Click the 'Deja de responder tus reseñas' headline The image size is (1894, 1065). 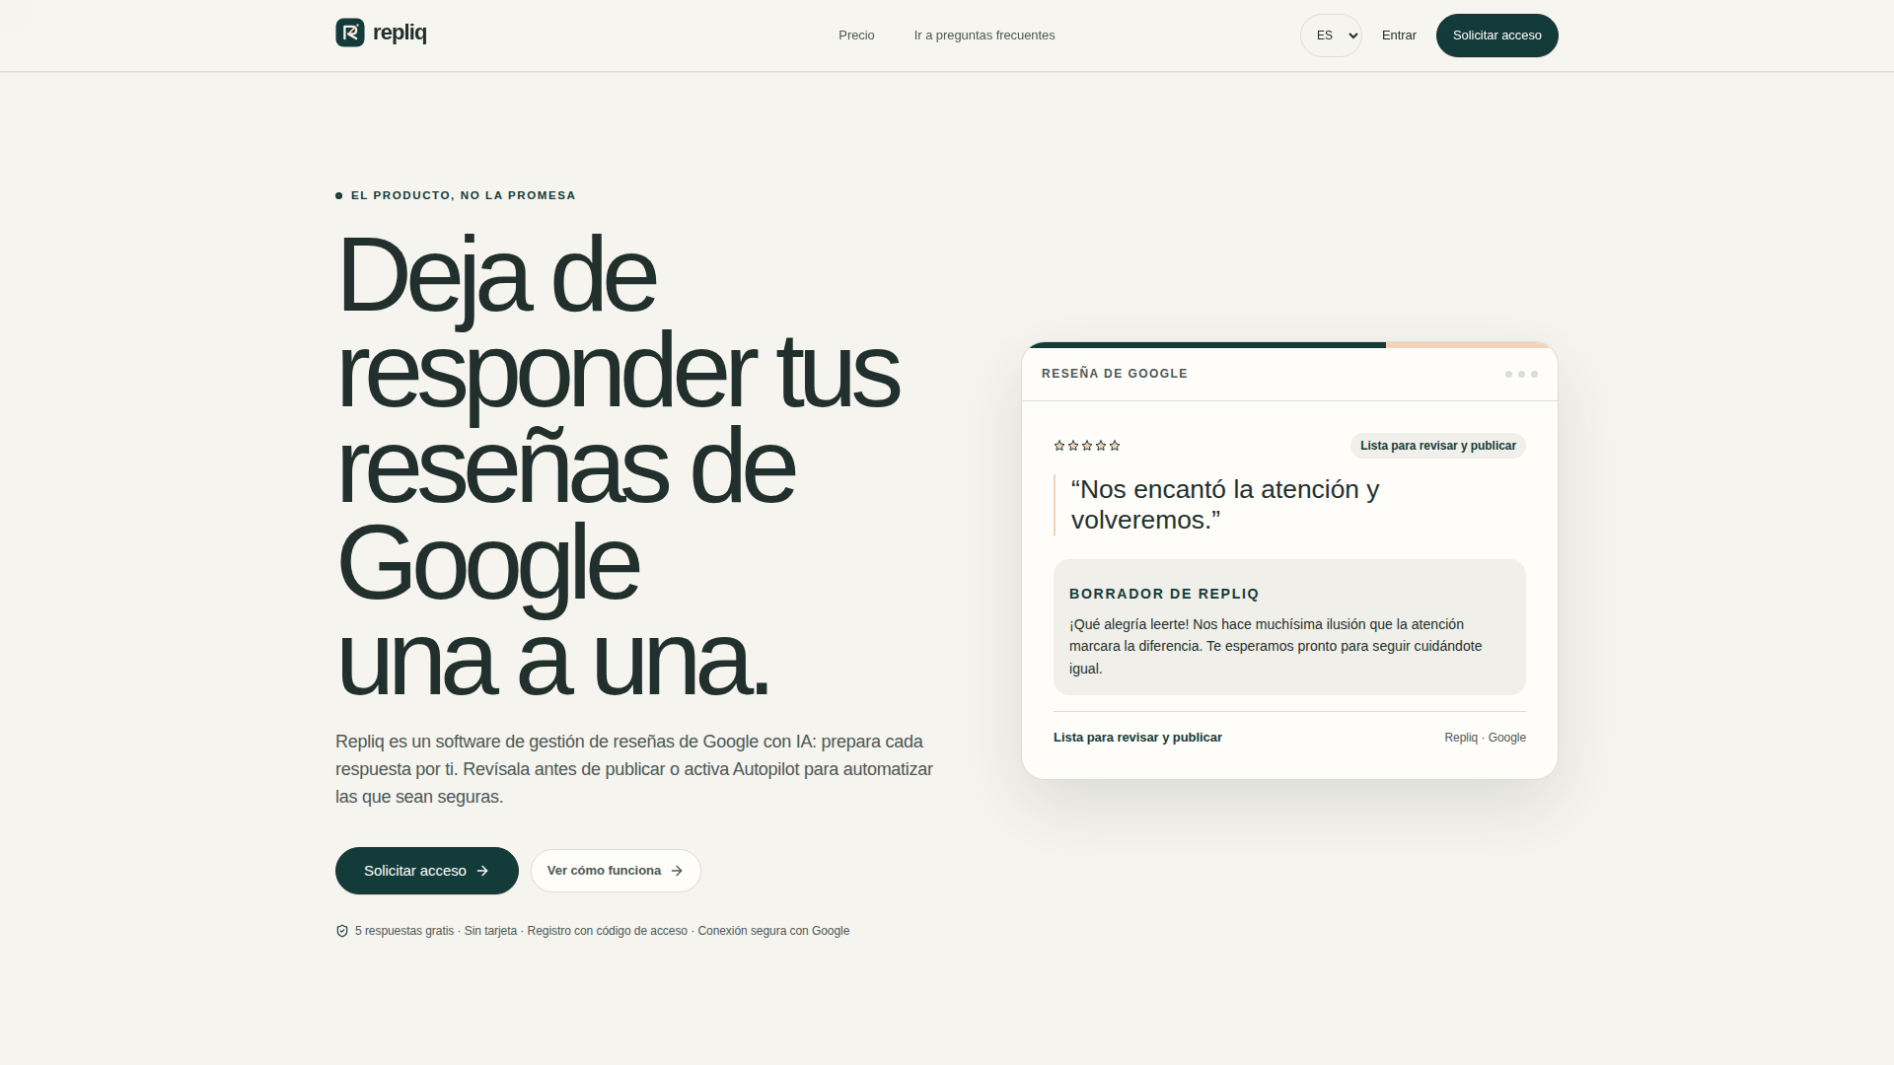tap(618, 465)
